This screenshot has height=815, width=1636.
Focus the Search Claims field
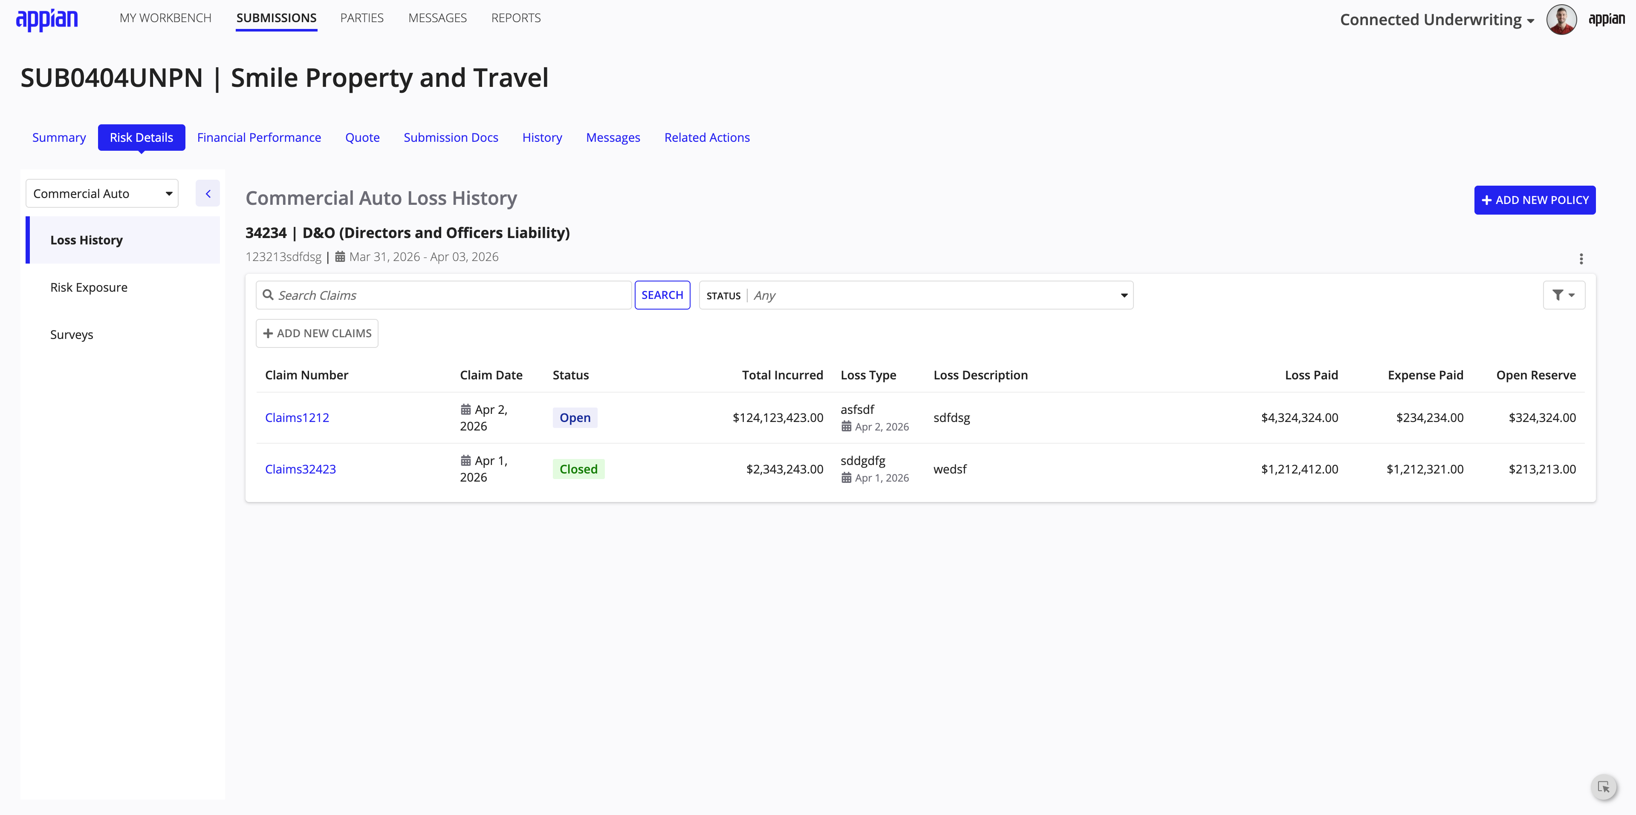[443, 295]
